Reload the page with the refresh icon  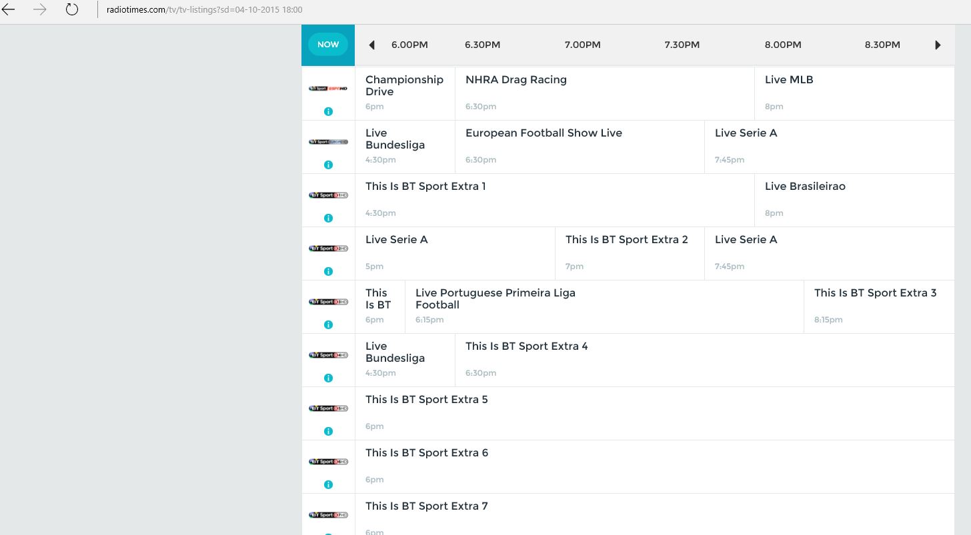click(x=72, y=10)
